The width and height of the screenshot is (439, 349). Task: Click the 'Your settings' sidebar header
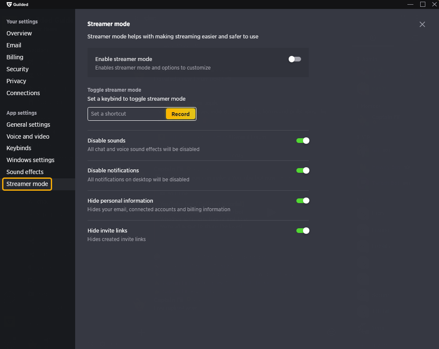22,21
